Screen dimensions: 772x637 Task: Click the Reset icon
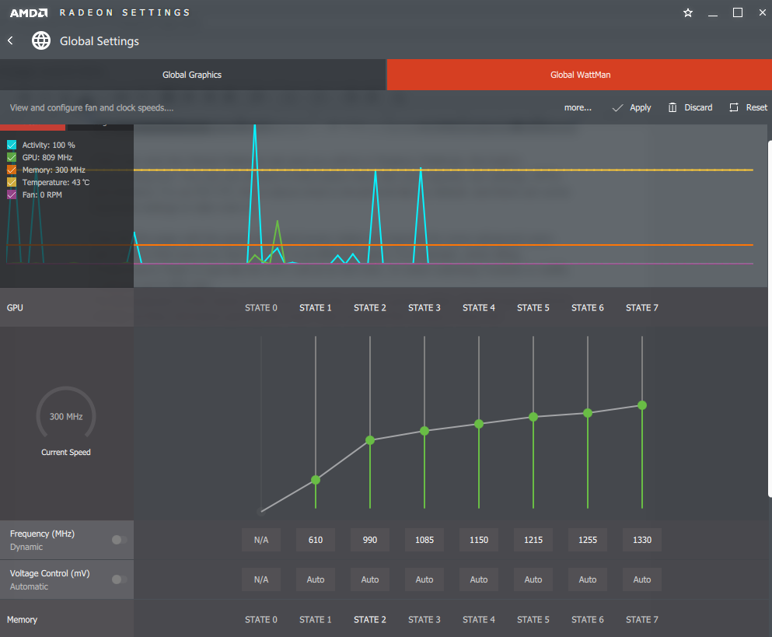point(734,107)
